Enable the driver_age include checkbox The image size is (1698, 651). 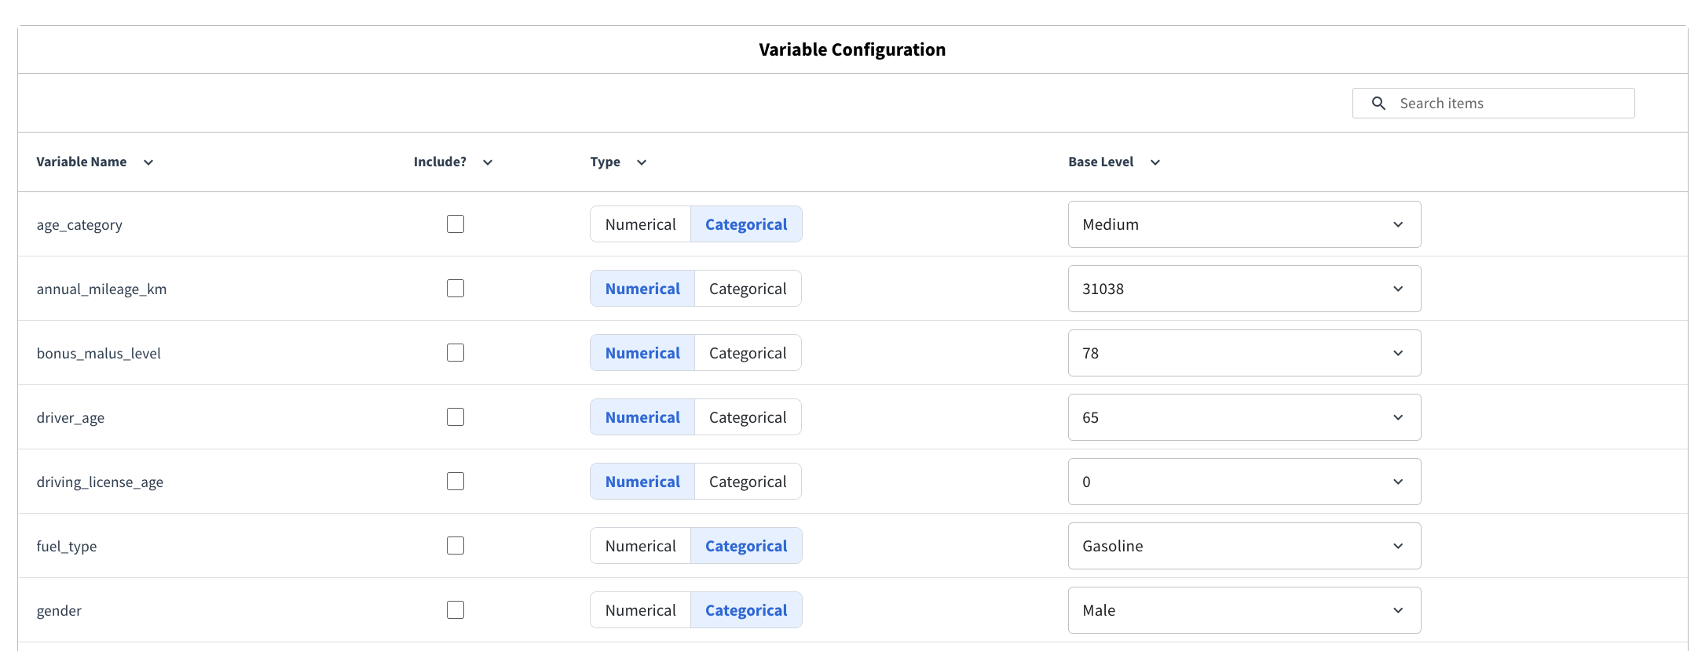456,416
